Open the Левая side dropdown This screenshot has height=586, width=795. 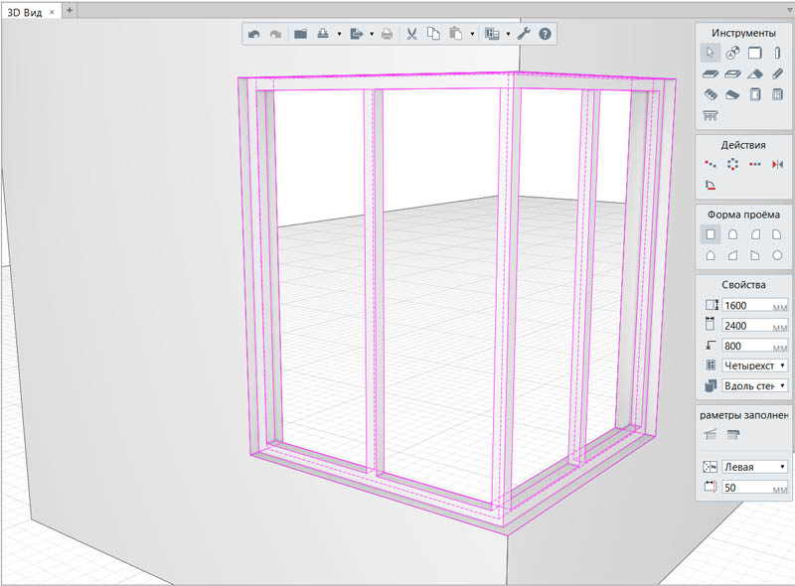coord(754,467)
